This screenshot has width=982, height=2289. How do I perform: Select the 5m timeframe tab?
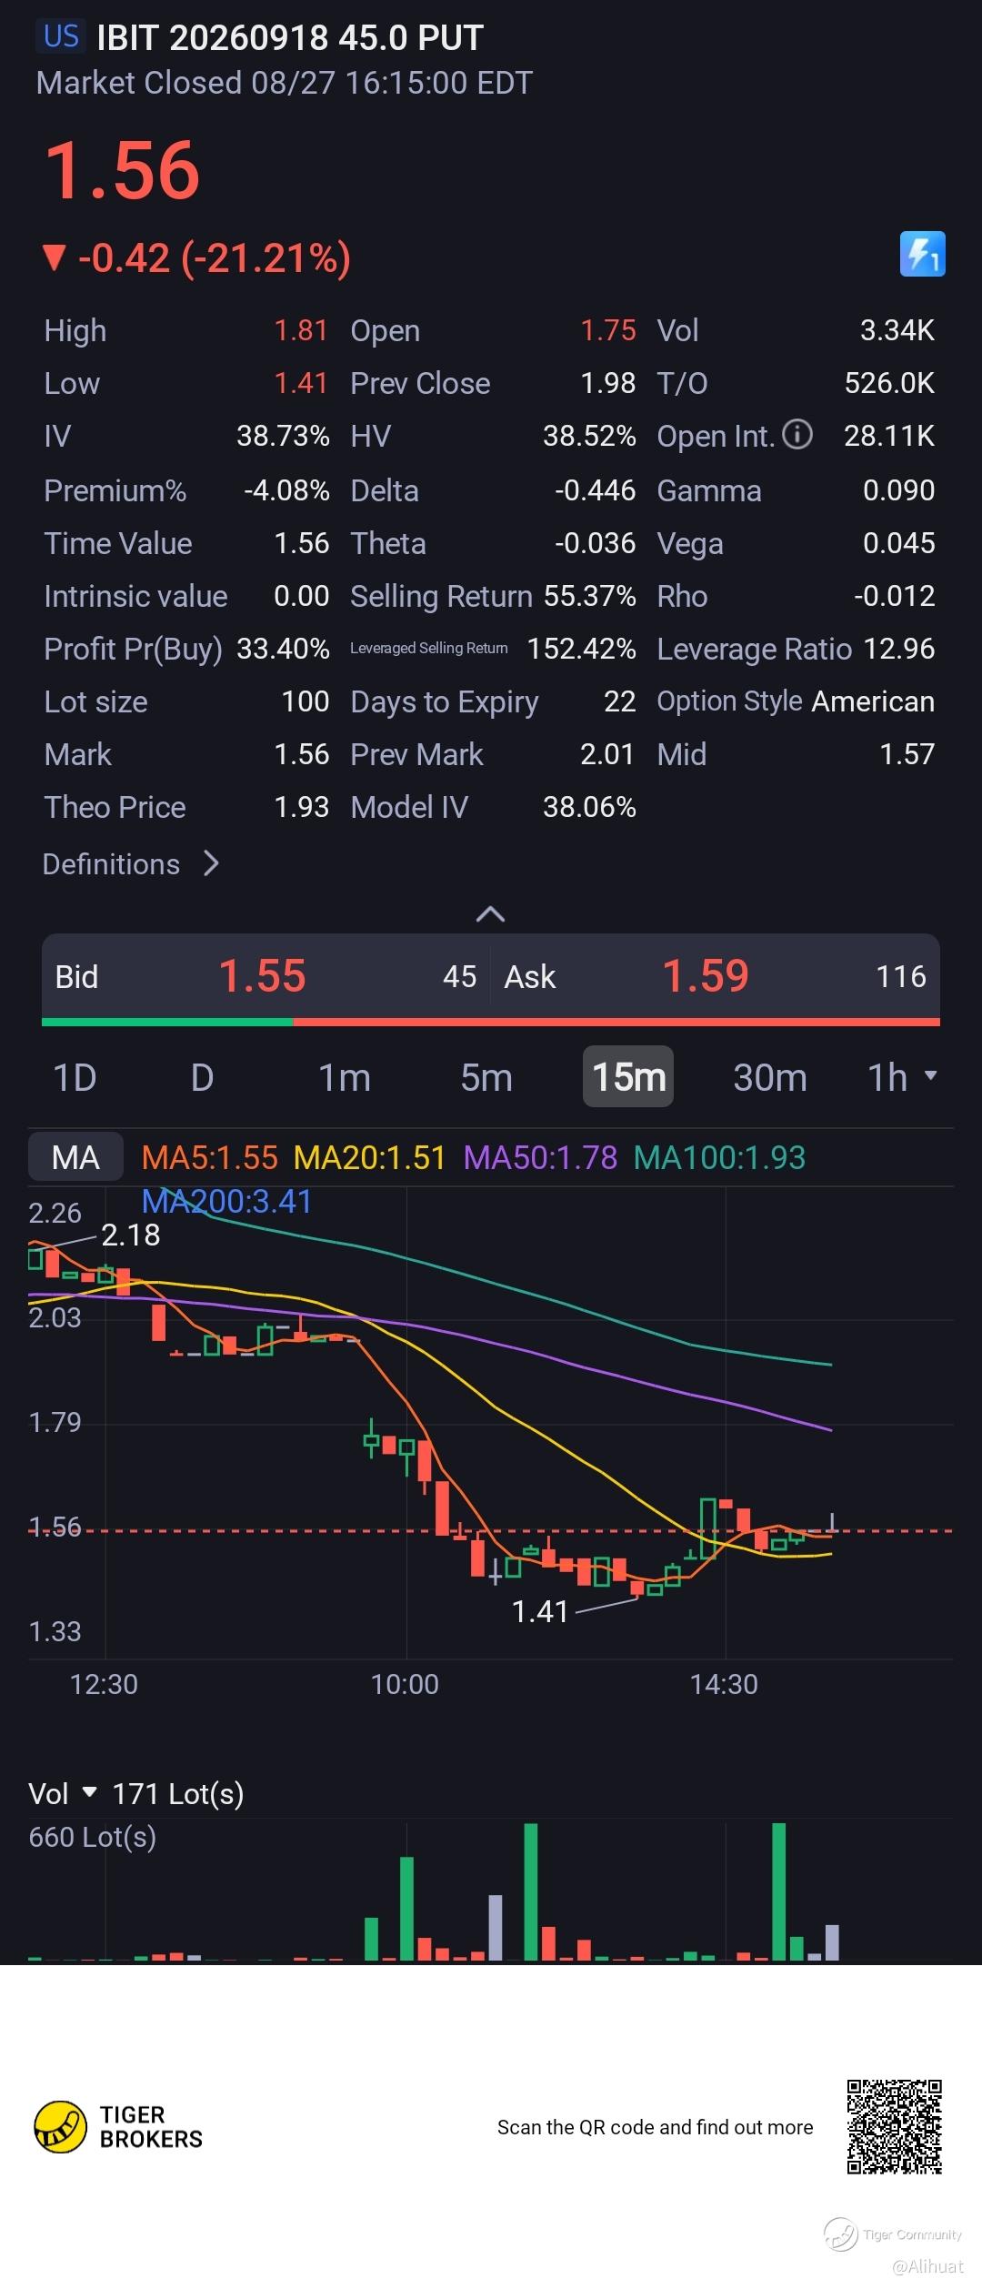(x=486, y=1077)
